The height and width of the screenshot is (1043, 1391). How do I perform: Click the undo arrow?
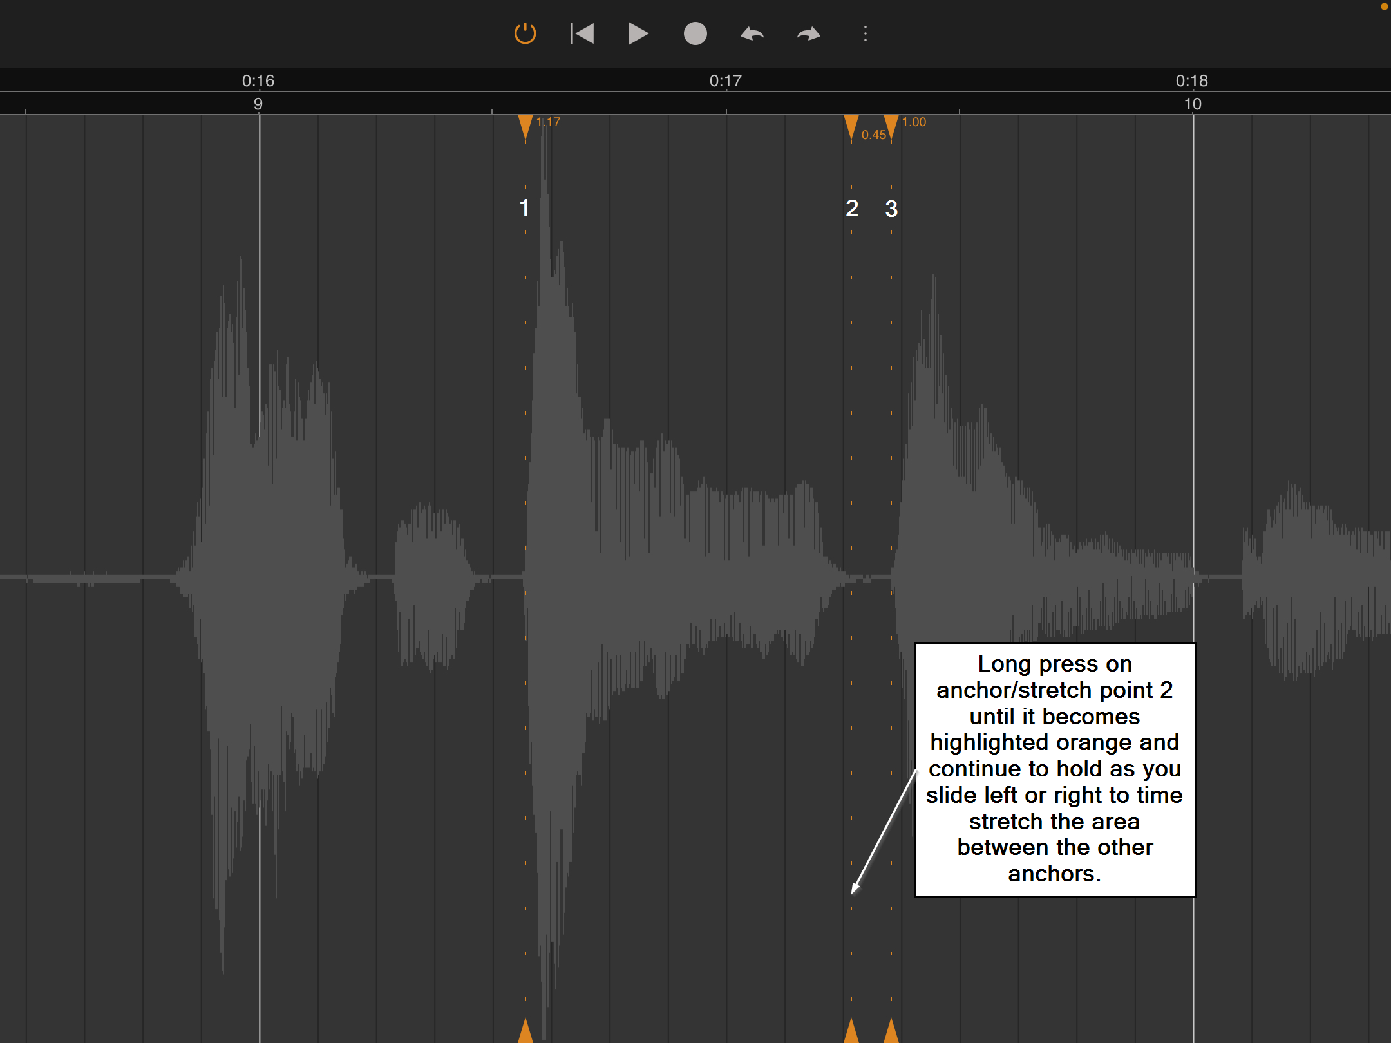pos(752,33)
